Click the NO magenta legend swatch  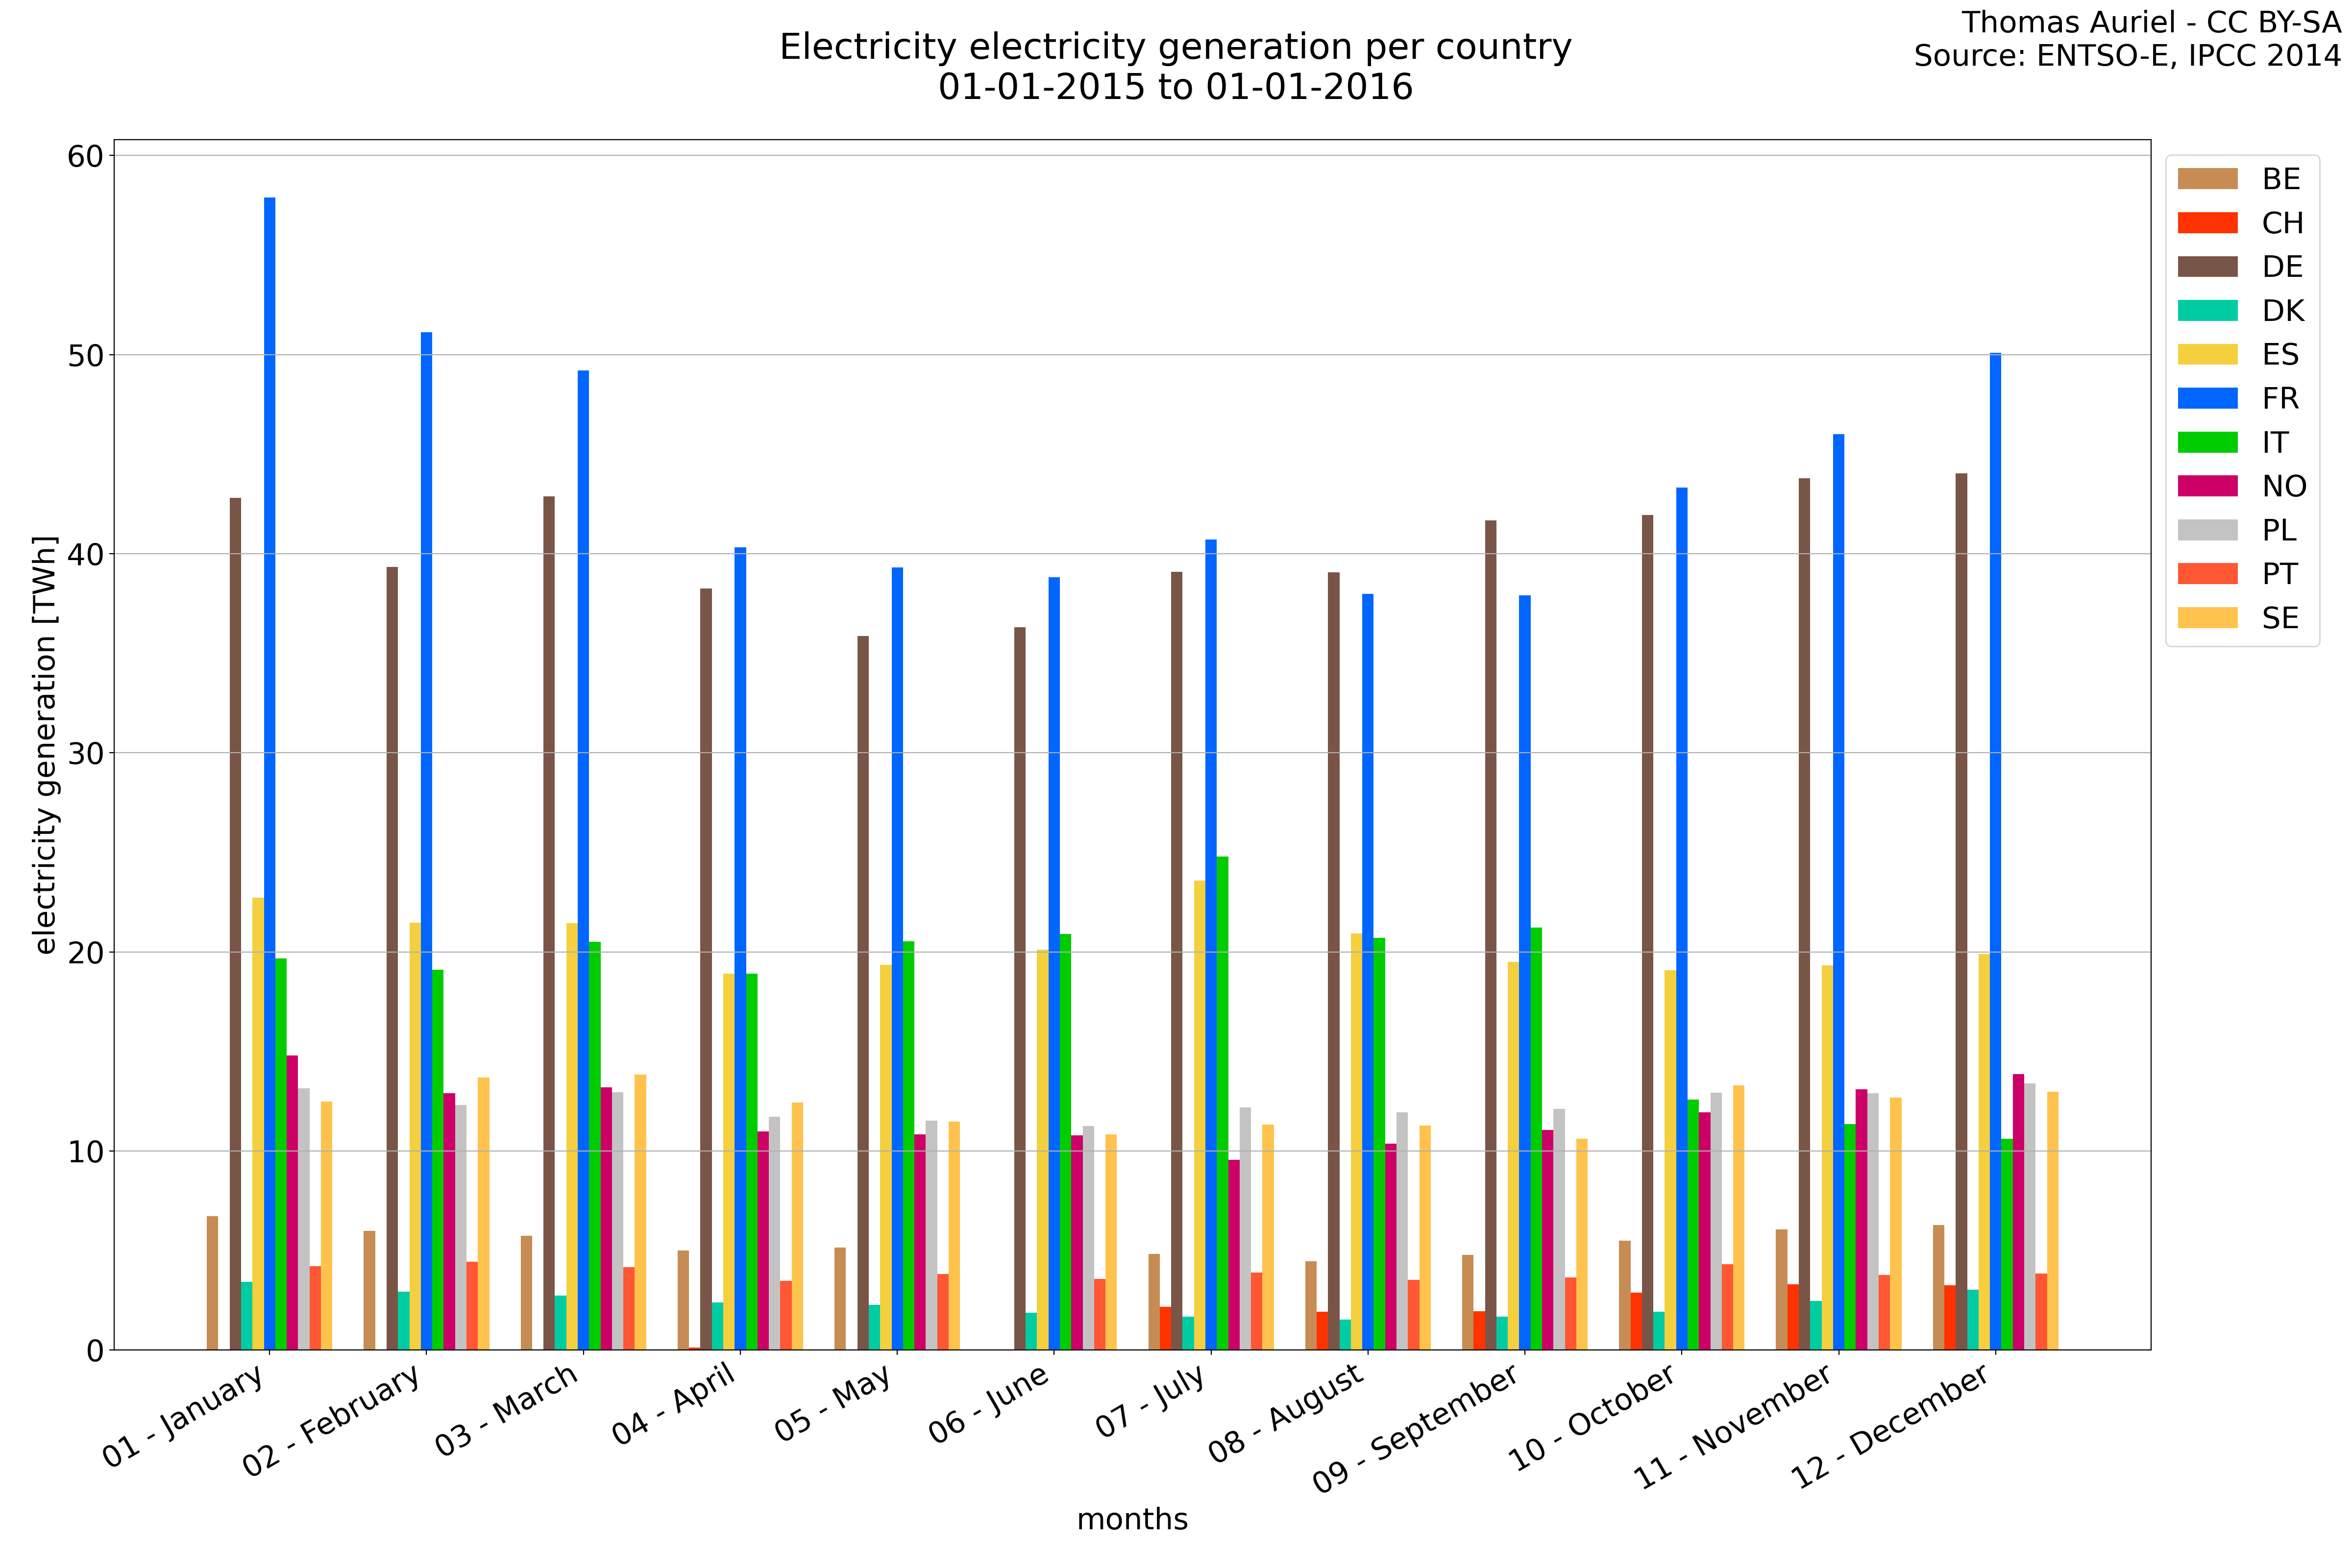click(x=2207, y=487)
